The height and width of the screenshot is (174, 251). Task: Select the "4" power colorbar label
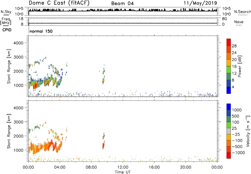233,87
